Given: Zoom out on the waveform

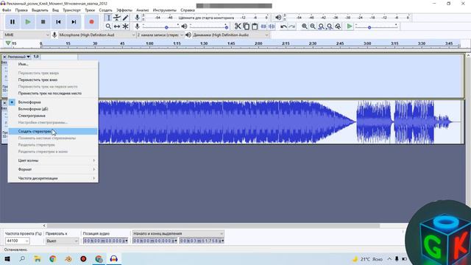Looking at the screenshot, I should coord(313,26).
